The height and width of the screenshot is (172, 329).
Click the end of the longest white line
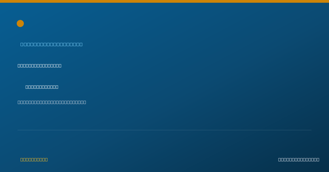[x=85, y=102]
